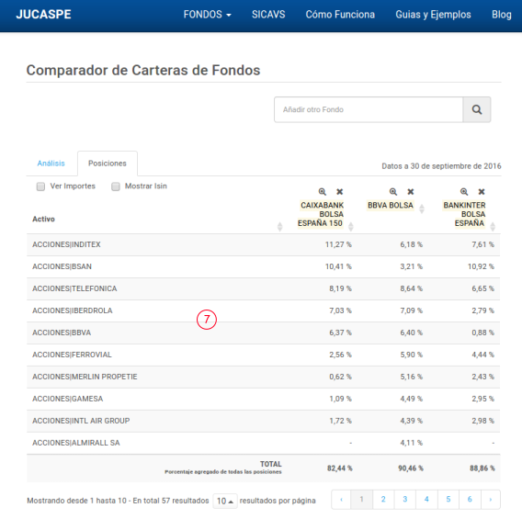Select the ACCIONES|BBVA row

[264, 333]
